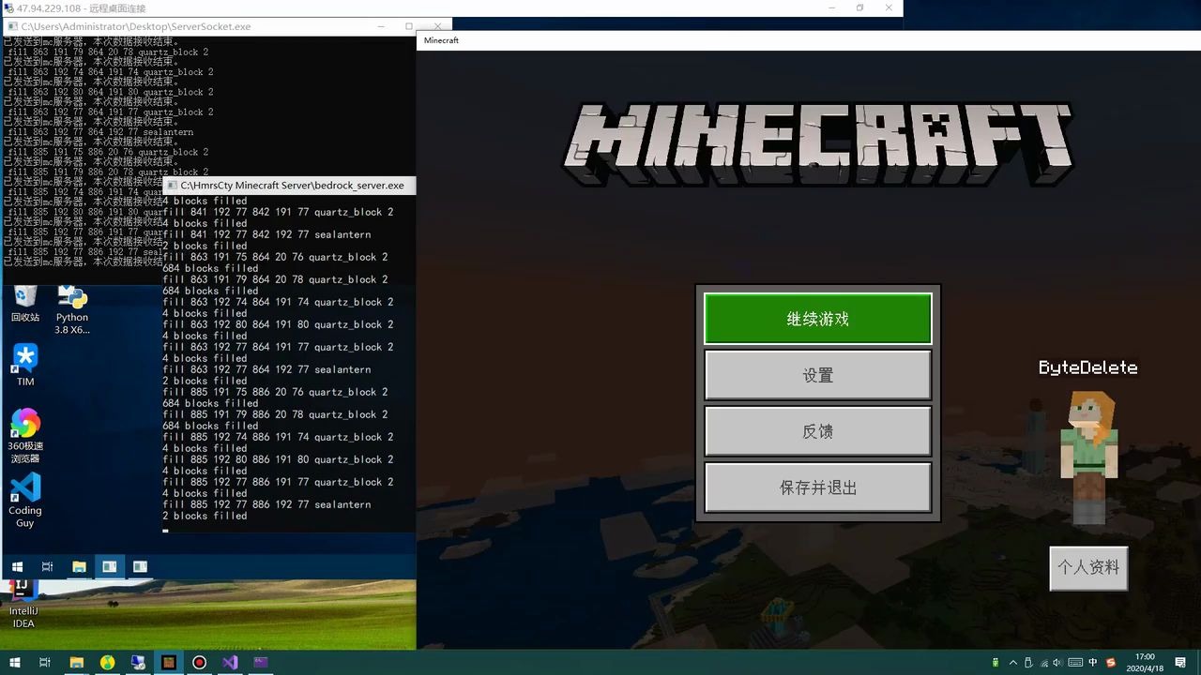Click the 反馈 feedback button
The image size is (1201, 675).
(817, 431)
